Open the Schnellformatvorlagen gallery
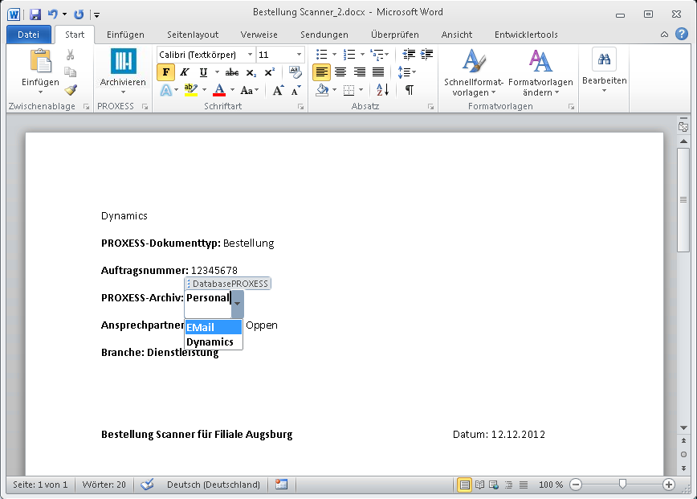 pos(474,72)
